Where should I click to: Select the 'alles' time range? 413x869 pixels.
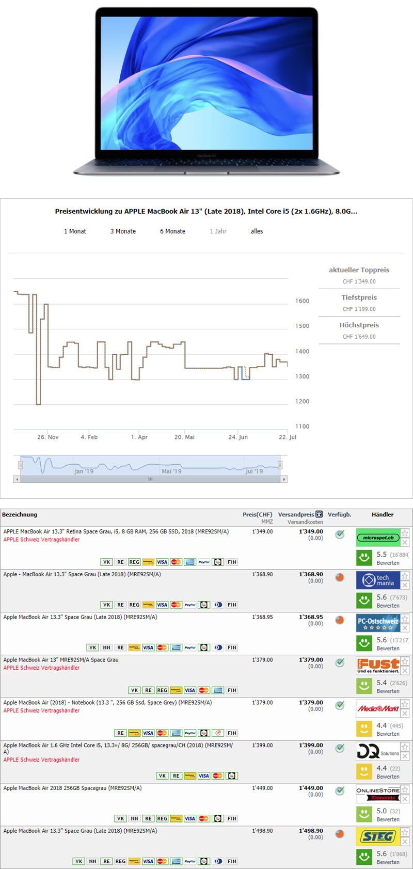point(257,231)
